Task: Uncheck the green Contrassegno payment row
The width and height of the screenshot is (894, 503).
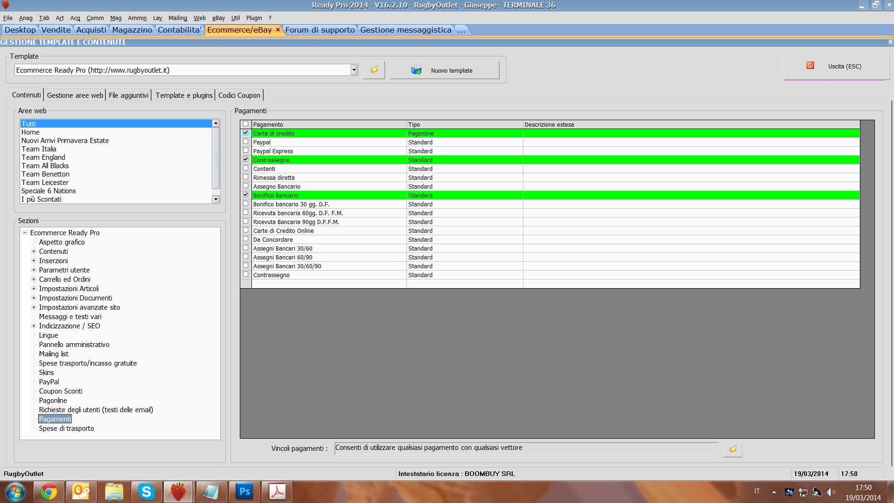Action: (246, 159)
